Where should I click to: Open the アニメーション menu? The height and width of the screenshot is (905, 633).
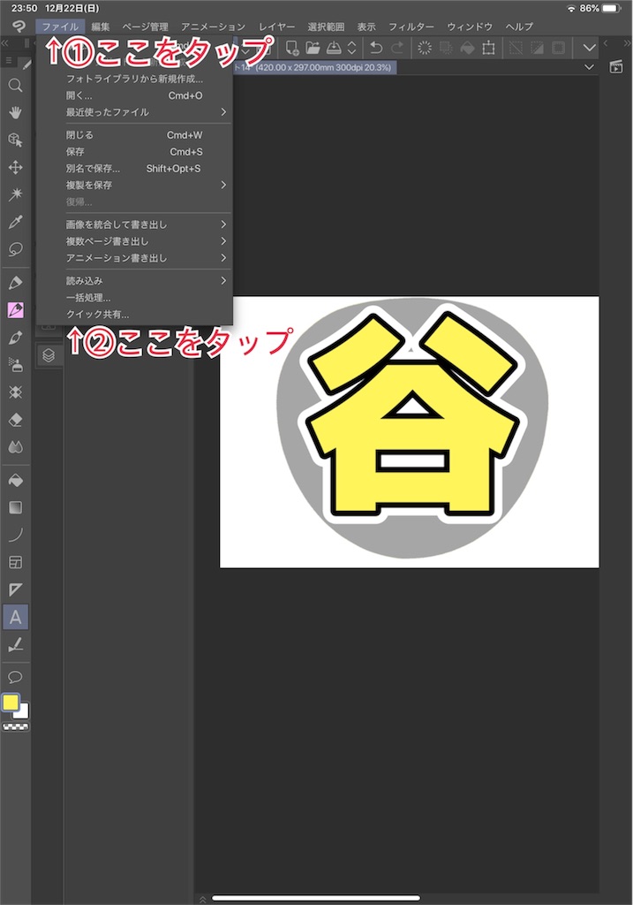[213, 27]
